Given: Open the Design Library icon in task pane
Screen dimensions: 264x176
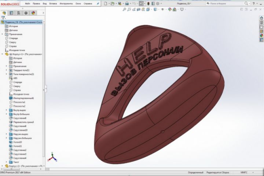Looking at the screenshot, I should [261, 22].
